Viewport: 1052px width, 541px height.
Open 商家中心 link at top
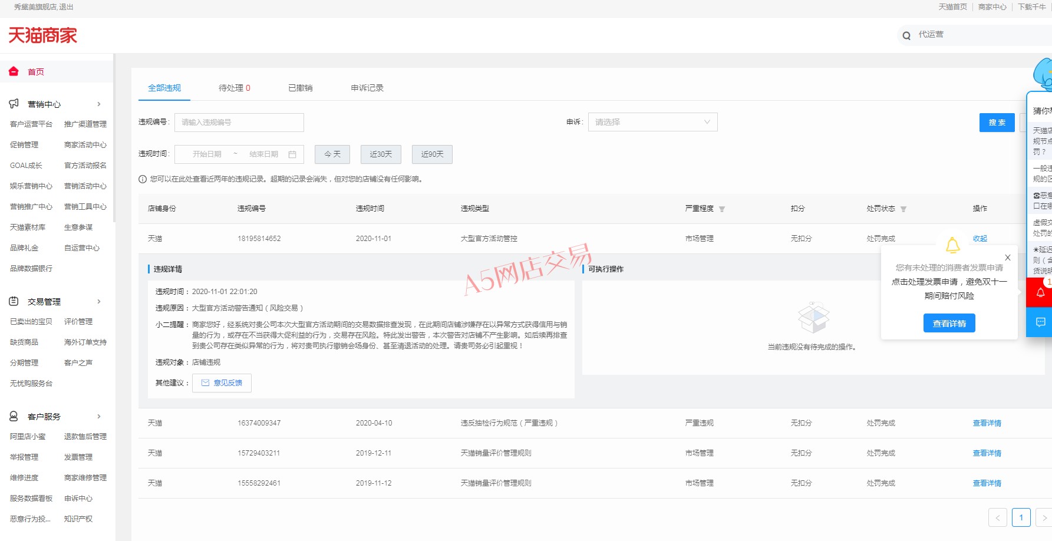992,7
